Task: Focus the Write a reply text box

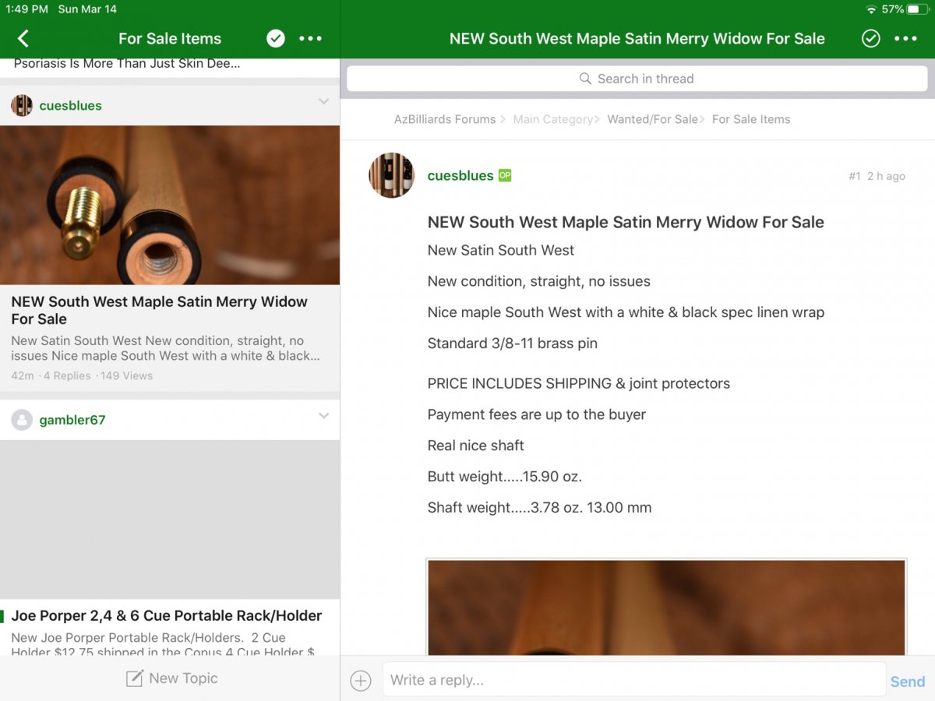Action: pyautogui.click(x=633, y=680)
